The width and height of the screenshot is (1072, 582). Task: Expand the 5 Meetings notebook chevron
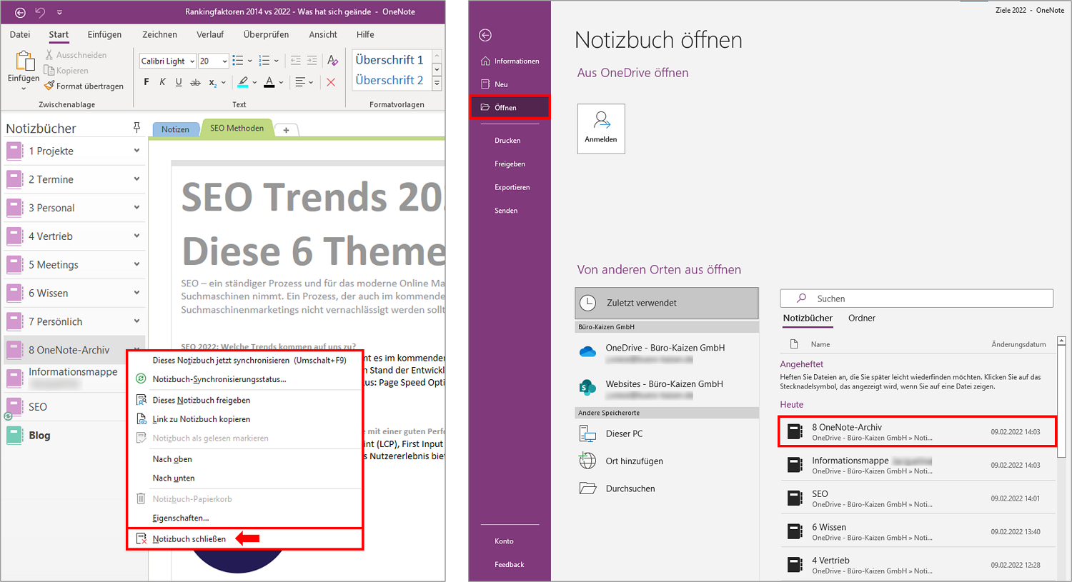137,264
